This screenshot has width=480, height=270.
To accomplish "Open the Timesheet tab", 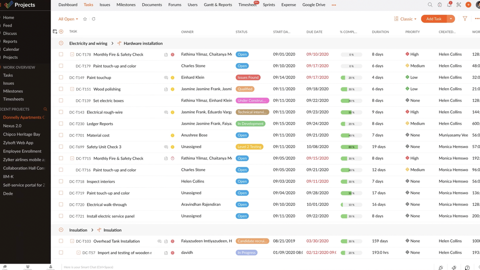I will 247,4.
